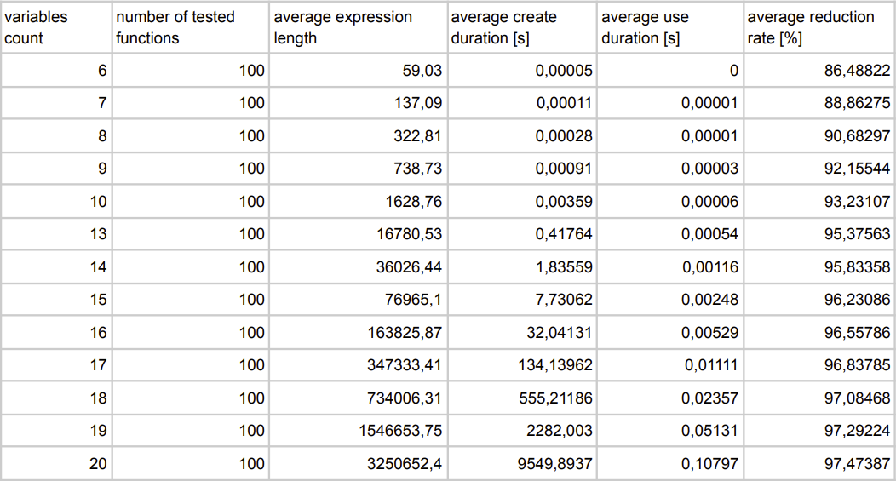The image size is (896, 481).
Task: Select the expression length cell 16780,53
Action: pos(357,234)
